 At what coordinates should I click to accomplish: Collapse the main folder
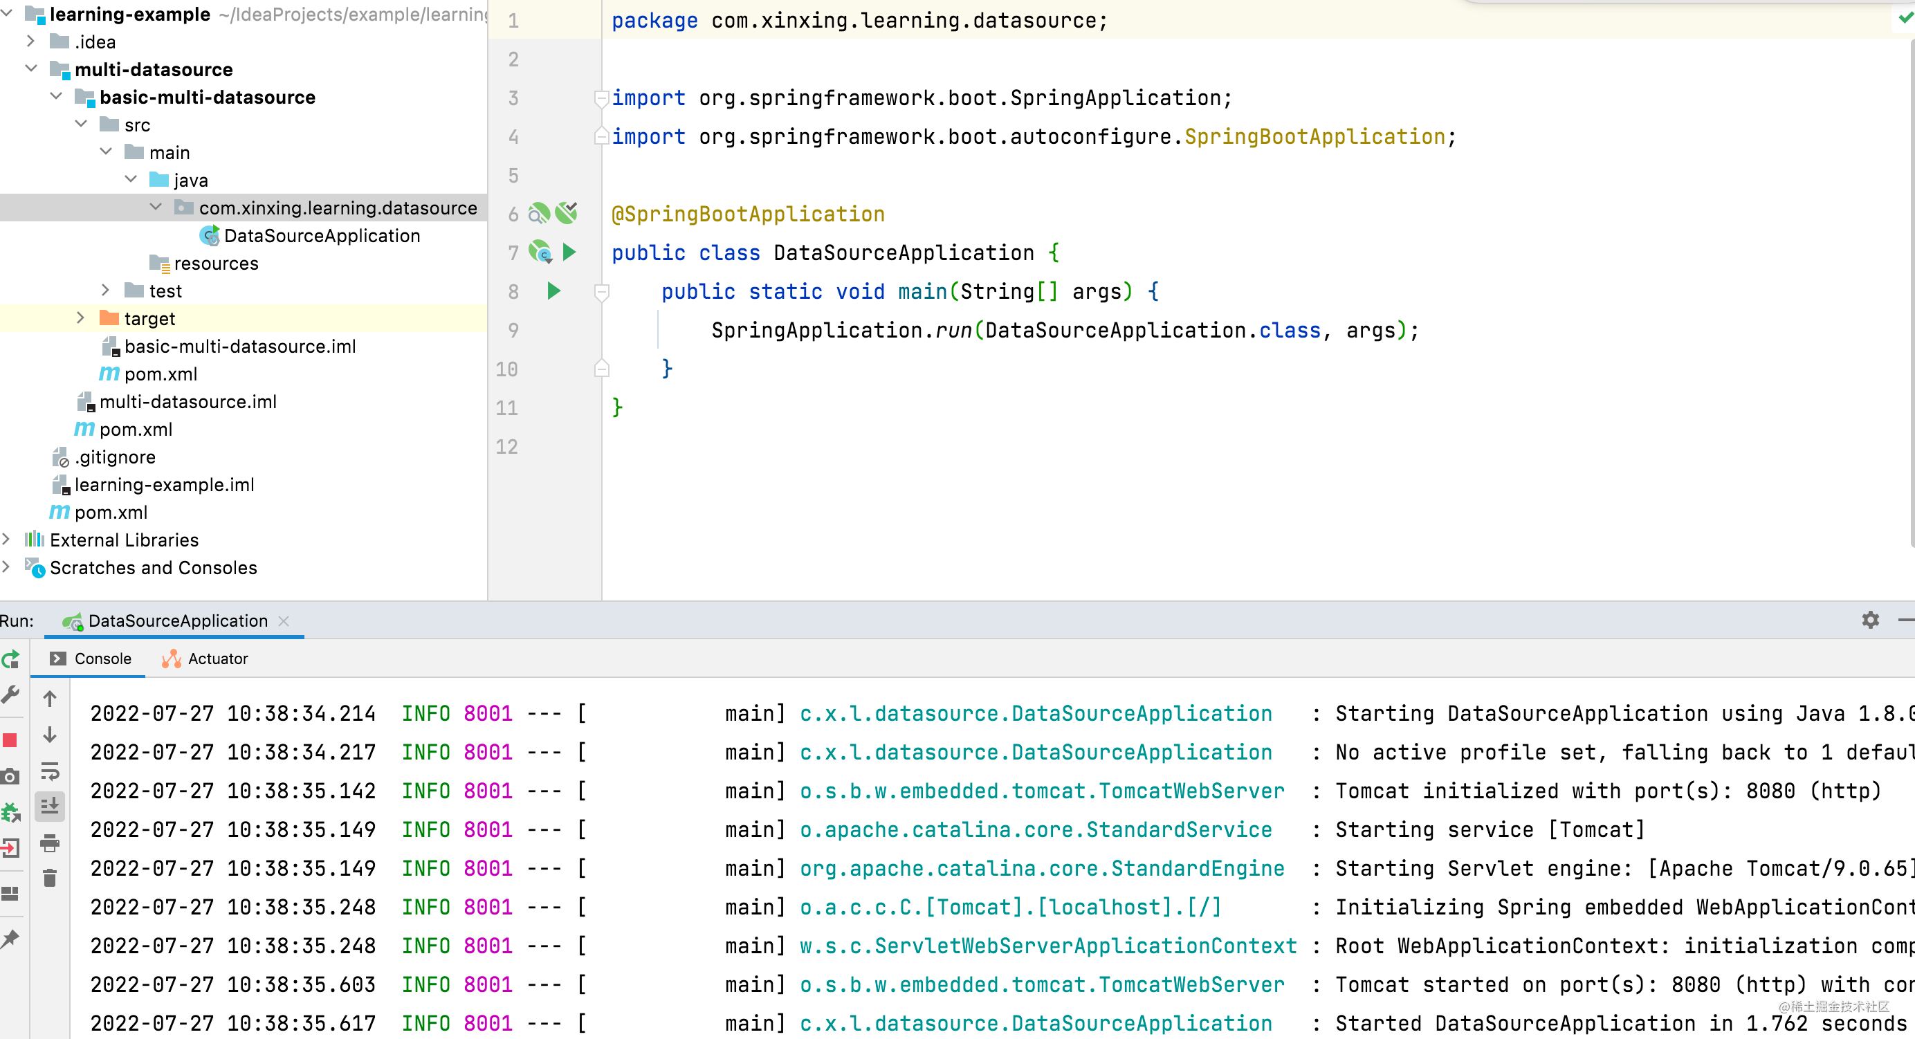(x=107, y=151)
